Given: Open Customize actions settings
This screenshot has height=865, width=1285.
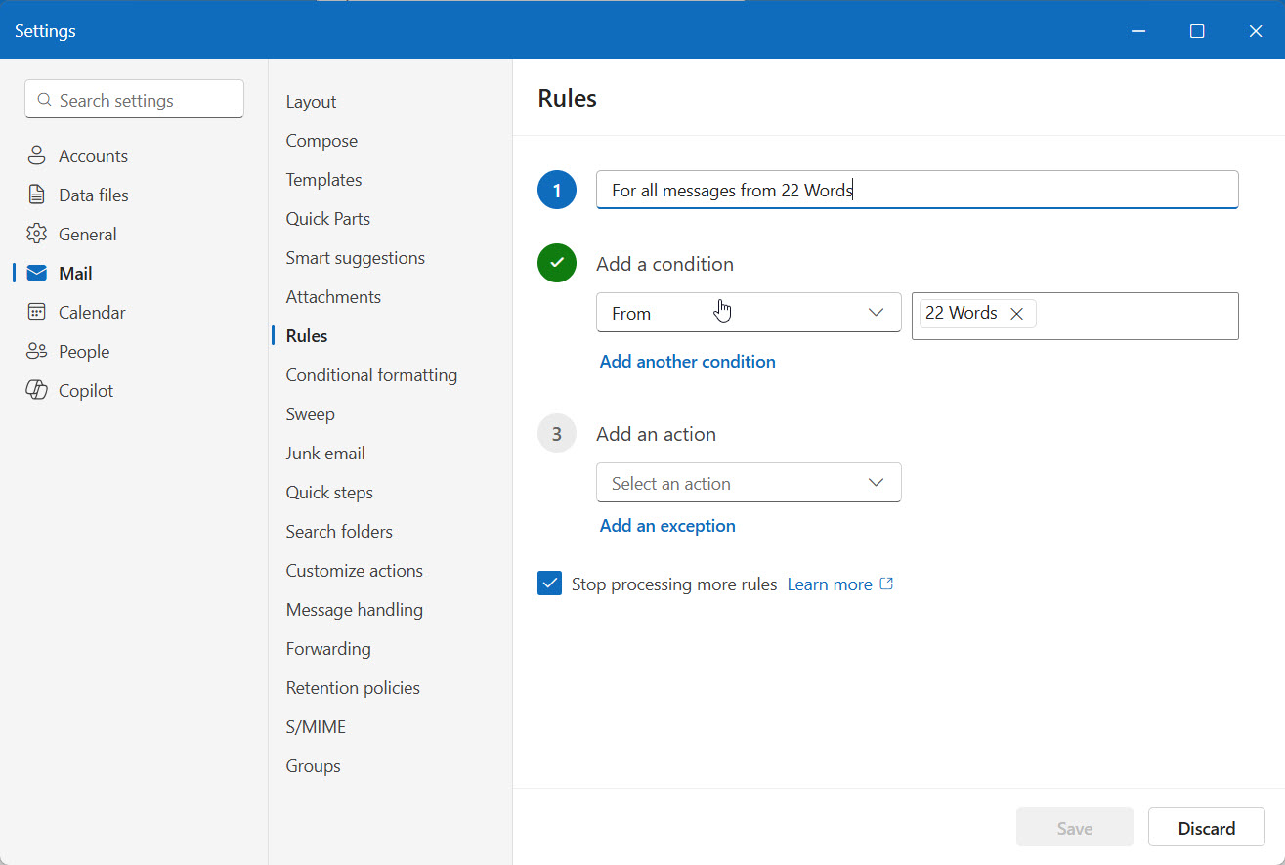Looking at the screenshot, I should (354, 571).
